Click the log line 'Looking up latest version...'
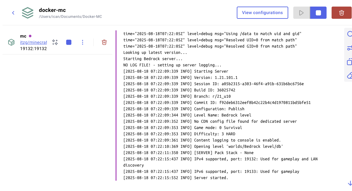This screenshot has width=352, height=191. (155, 53)
